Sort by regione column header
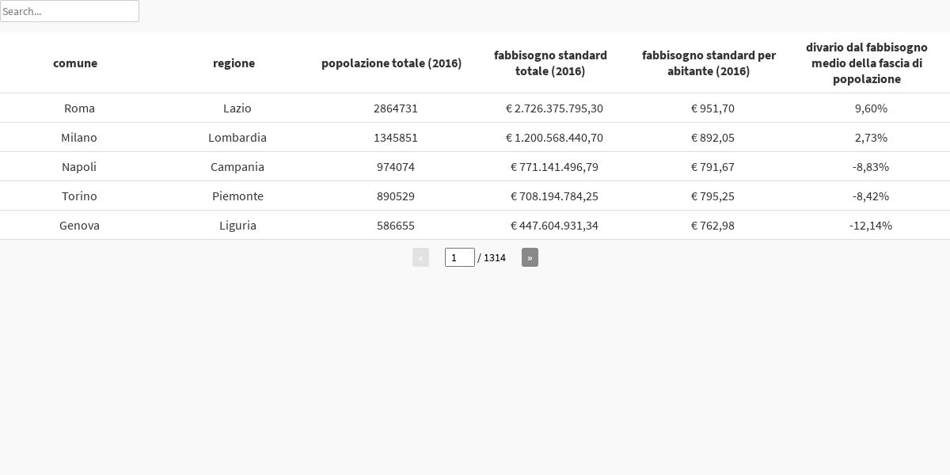The image size is (950, 475). click(x=234, y=63)
